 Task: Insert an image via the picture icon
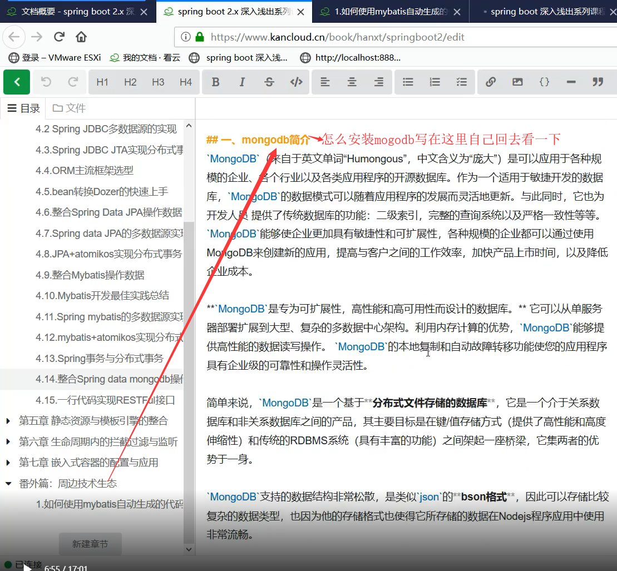(517, 82)
